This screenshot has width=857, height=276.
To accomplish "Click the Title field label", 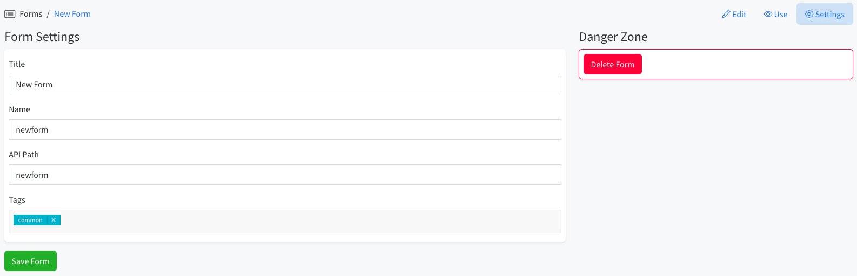I will tap(17, 64).
